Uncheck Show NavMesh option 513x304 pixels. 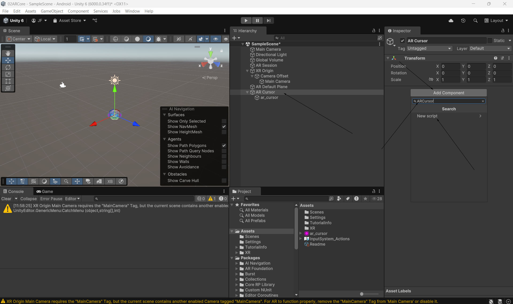224,127
